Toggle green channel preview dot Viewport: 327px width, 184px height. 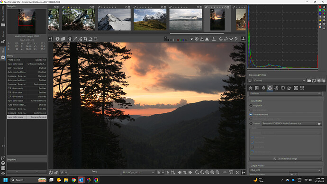click(181, 40)
